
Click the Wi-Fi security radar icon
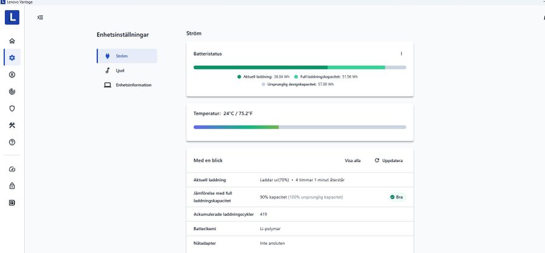pyautogui.click(x=12, y=92)
